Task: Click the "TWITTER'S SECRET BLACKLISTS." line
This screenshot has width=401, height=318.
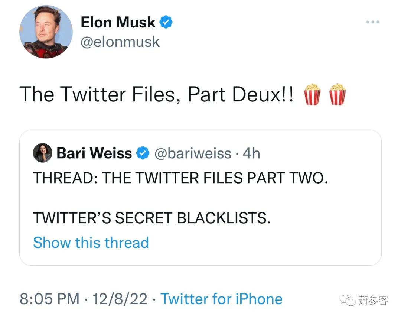Action: tap(151, 218)
